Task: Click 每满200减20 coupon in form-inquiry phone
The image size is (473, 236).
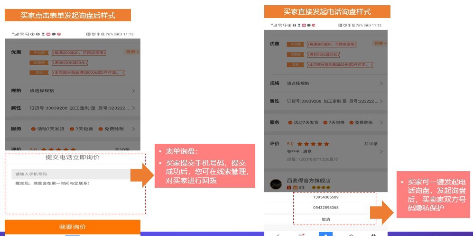Action: (x=79, y=52)
